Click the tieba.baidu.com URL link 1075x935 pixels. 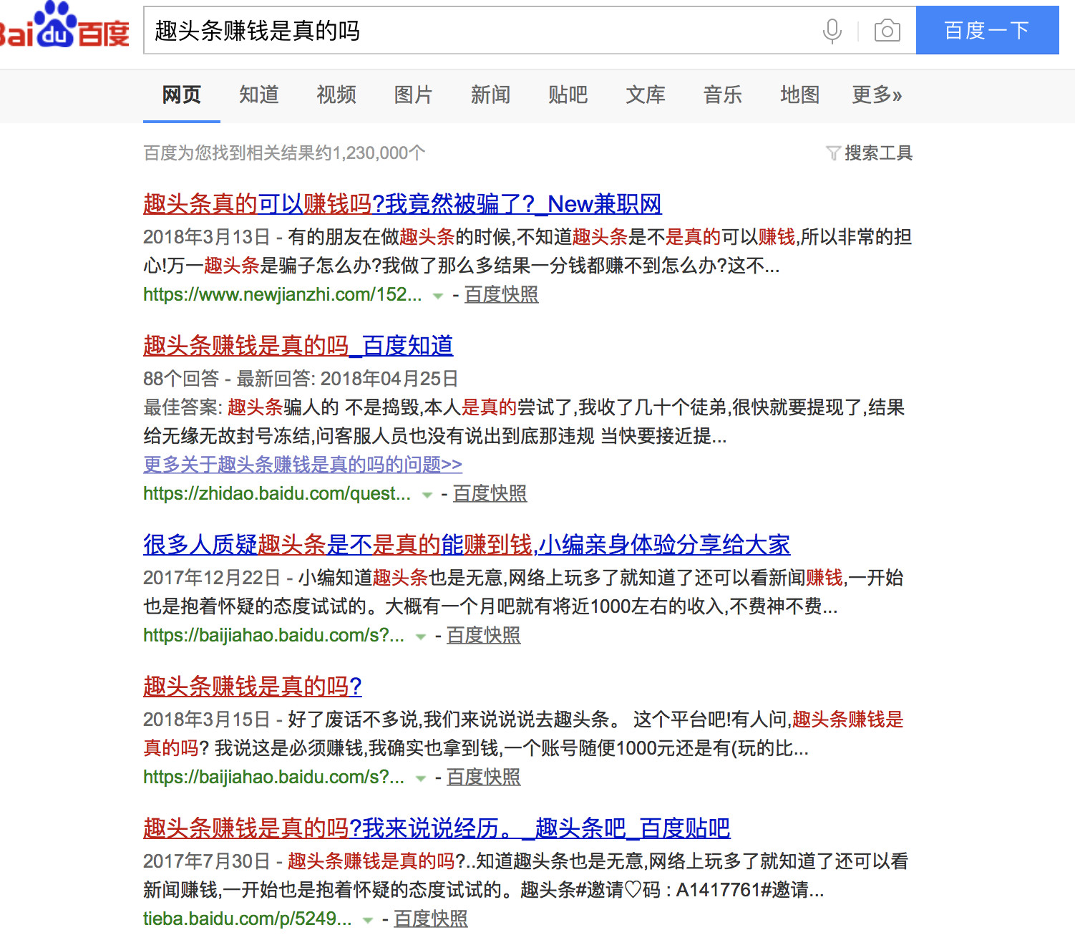[x=247, y=919]
